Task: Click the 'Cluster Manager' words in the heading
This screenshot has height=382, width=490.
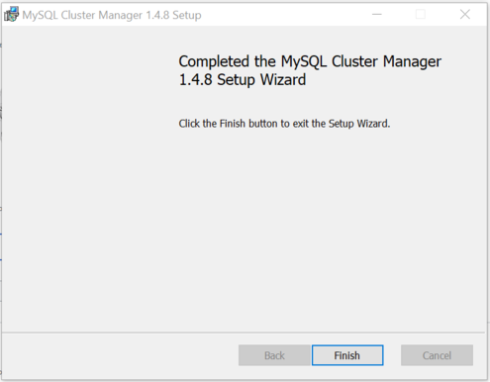Action: 386,61
